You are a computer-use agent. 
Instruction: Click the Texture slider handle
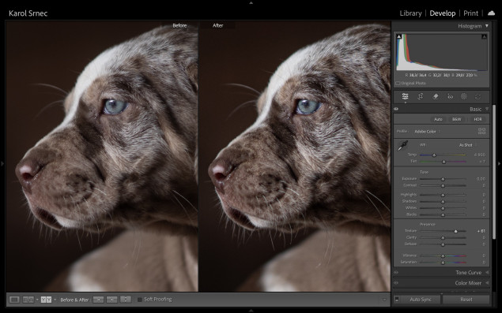click(x=455, y=231)
